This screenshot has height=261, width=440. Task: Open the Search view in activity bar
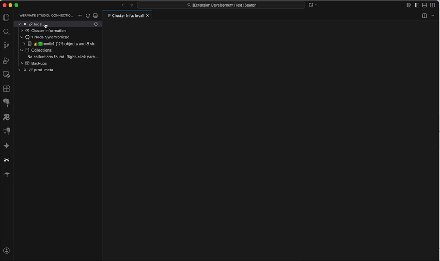pyautogui.click(x=7, y=32)
